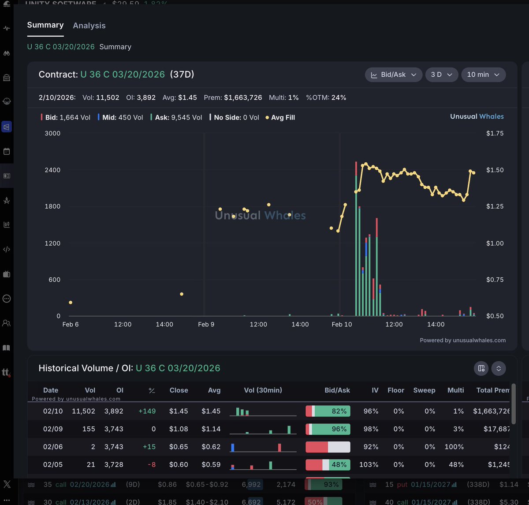
Task: Click the globe bowl icon in sidebar
Action: coord(6,101)
